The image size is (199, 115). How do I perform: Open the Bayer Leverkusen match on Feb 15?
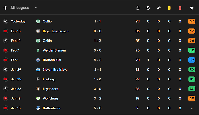[x=99, y=31]
